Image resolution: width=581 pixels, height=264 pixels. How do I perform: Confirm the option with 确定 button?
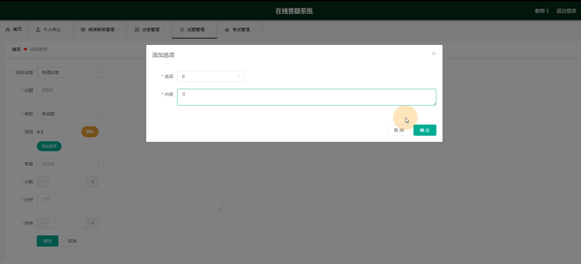point(424,130)
